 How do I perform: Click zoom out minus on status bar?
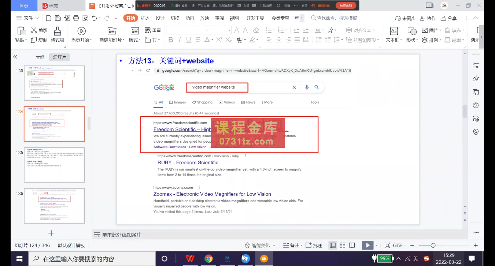pyautogui.click(x=412, y=246)
